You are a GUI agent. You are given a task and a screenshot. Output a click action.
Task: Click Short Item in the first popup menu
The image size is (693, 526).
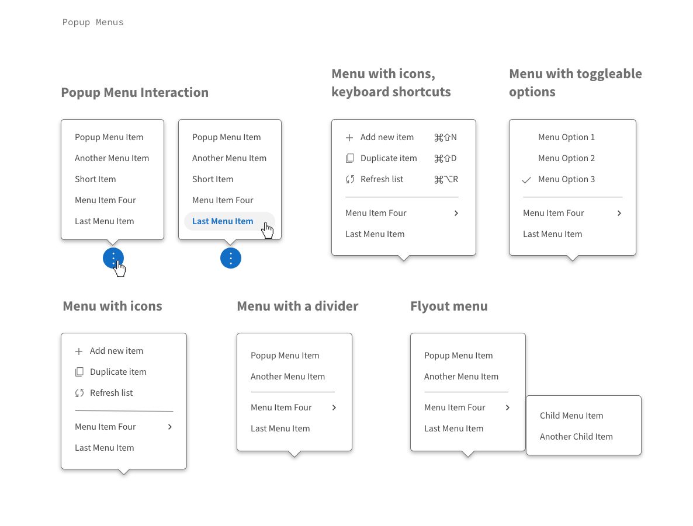pyautogui.click(x=95, y=179)
